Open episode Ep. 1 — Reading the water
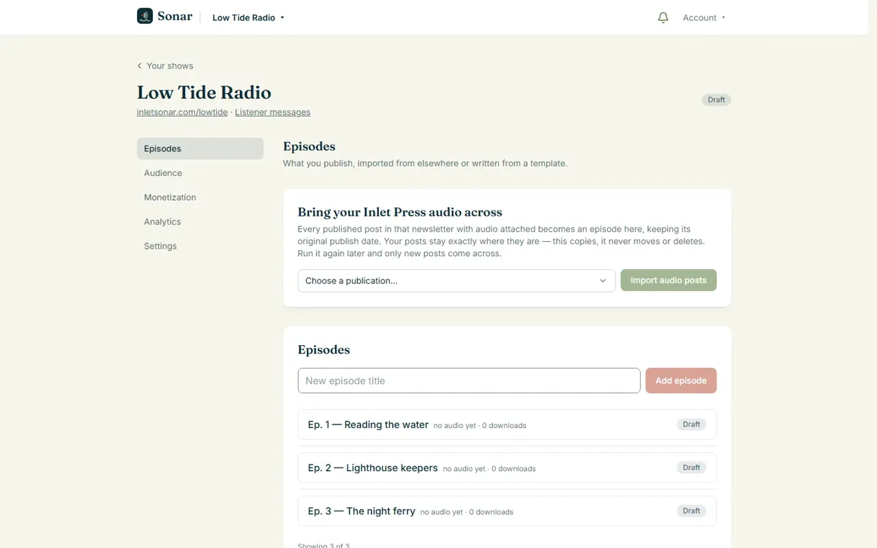The width and height of the screenshot is (877, 548). [507, 425]
